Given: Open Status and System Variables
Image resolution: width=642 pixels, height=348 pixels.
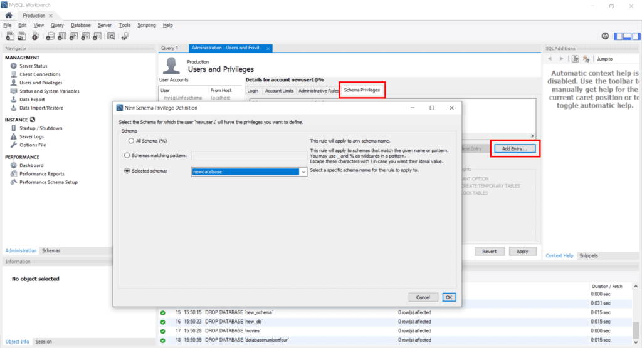Looking at the screenshot, I should [49, 91].
